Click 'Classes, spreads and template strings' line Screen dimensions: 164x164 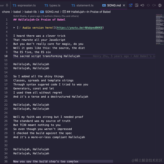coord(43,80)
